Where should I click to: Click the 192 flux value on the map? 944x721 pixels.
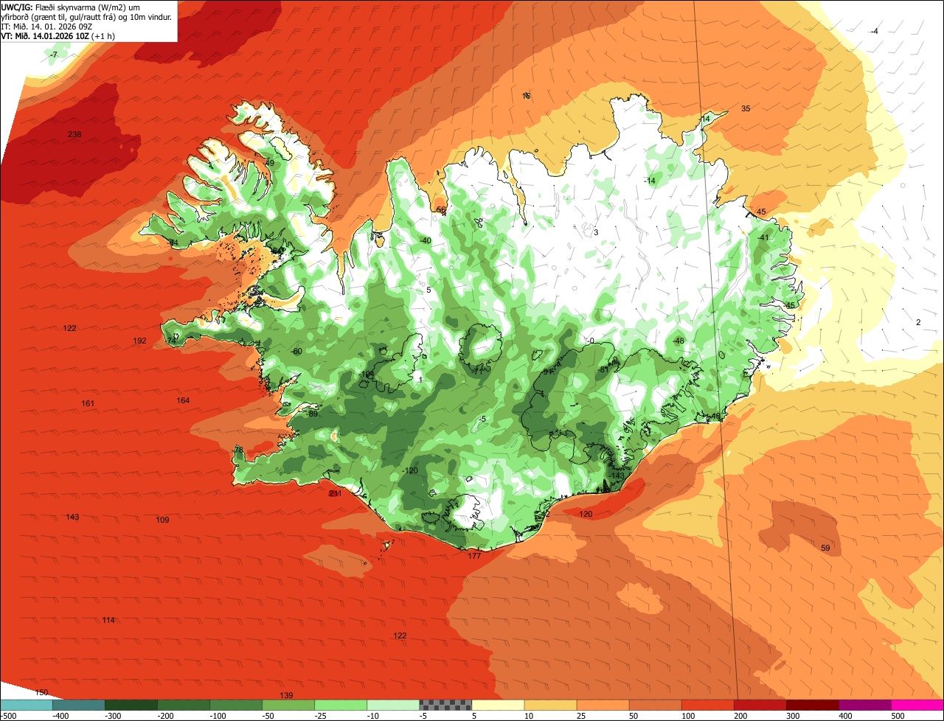(139, 341)
